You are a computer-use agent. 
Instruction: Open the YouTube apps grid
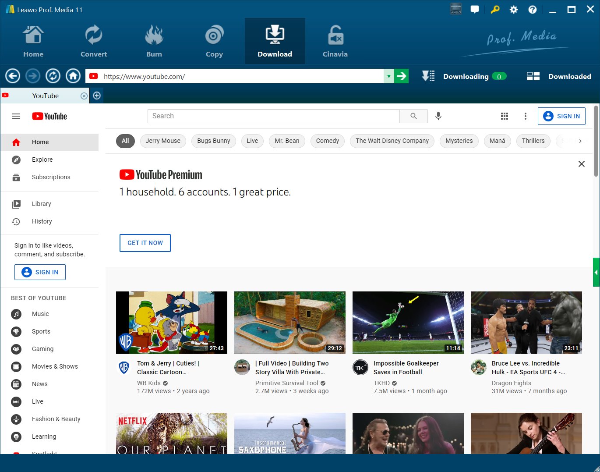tap(505, 116)
